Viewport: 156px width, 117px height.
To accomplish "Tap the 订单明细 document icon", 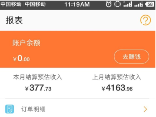I will point(9,109).
